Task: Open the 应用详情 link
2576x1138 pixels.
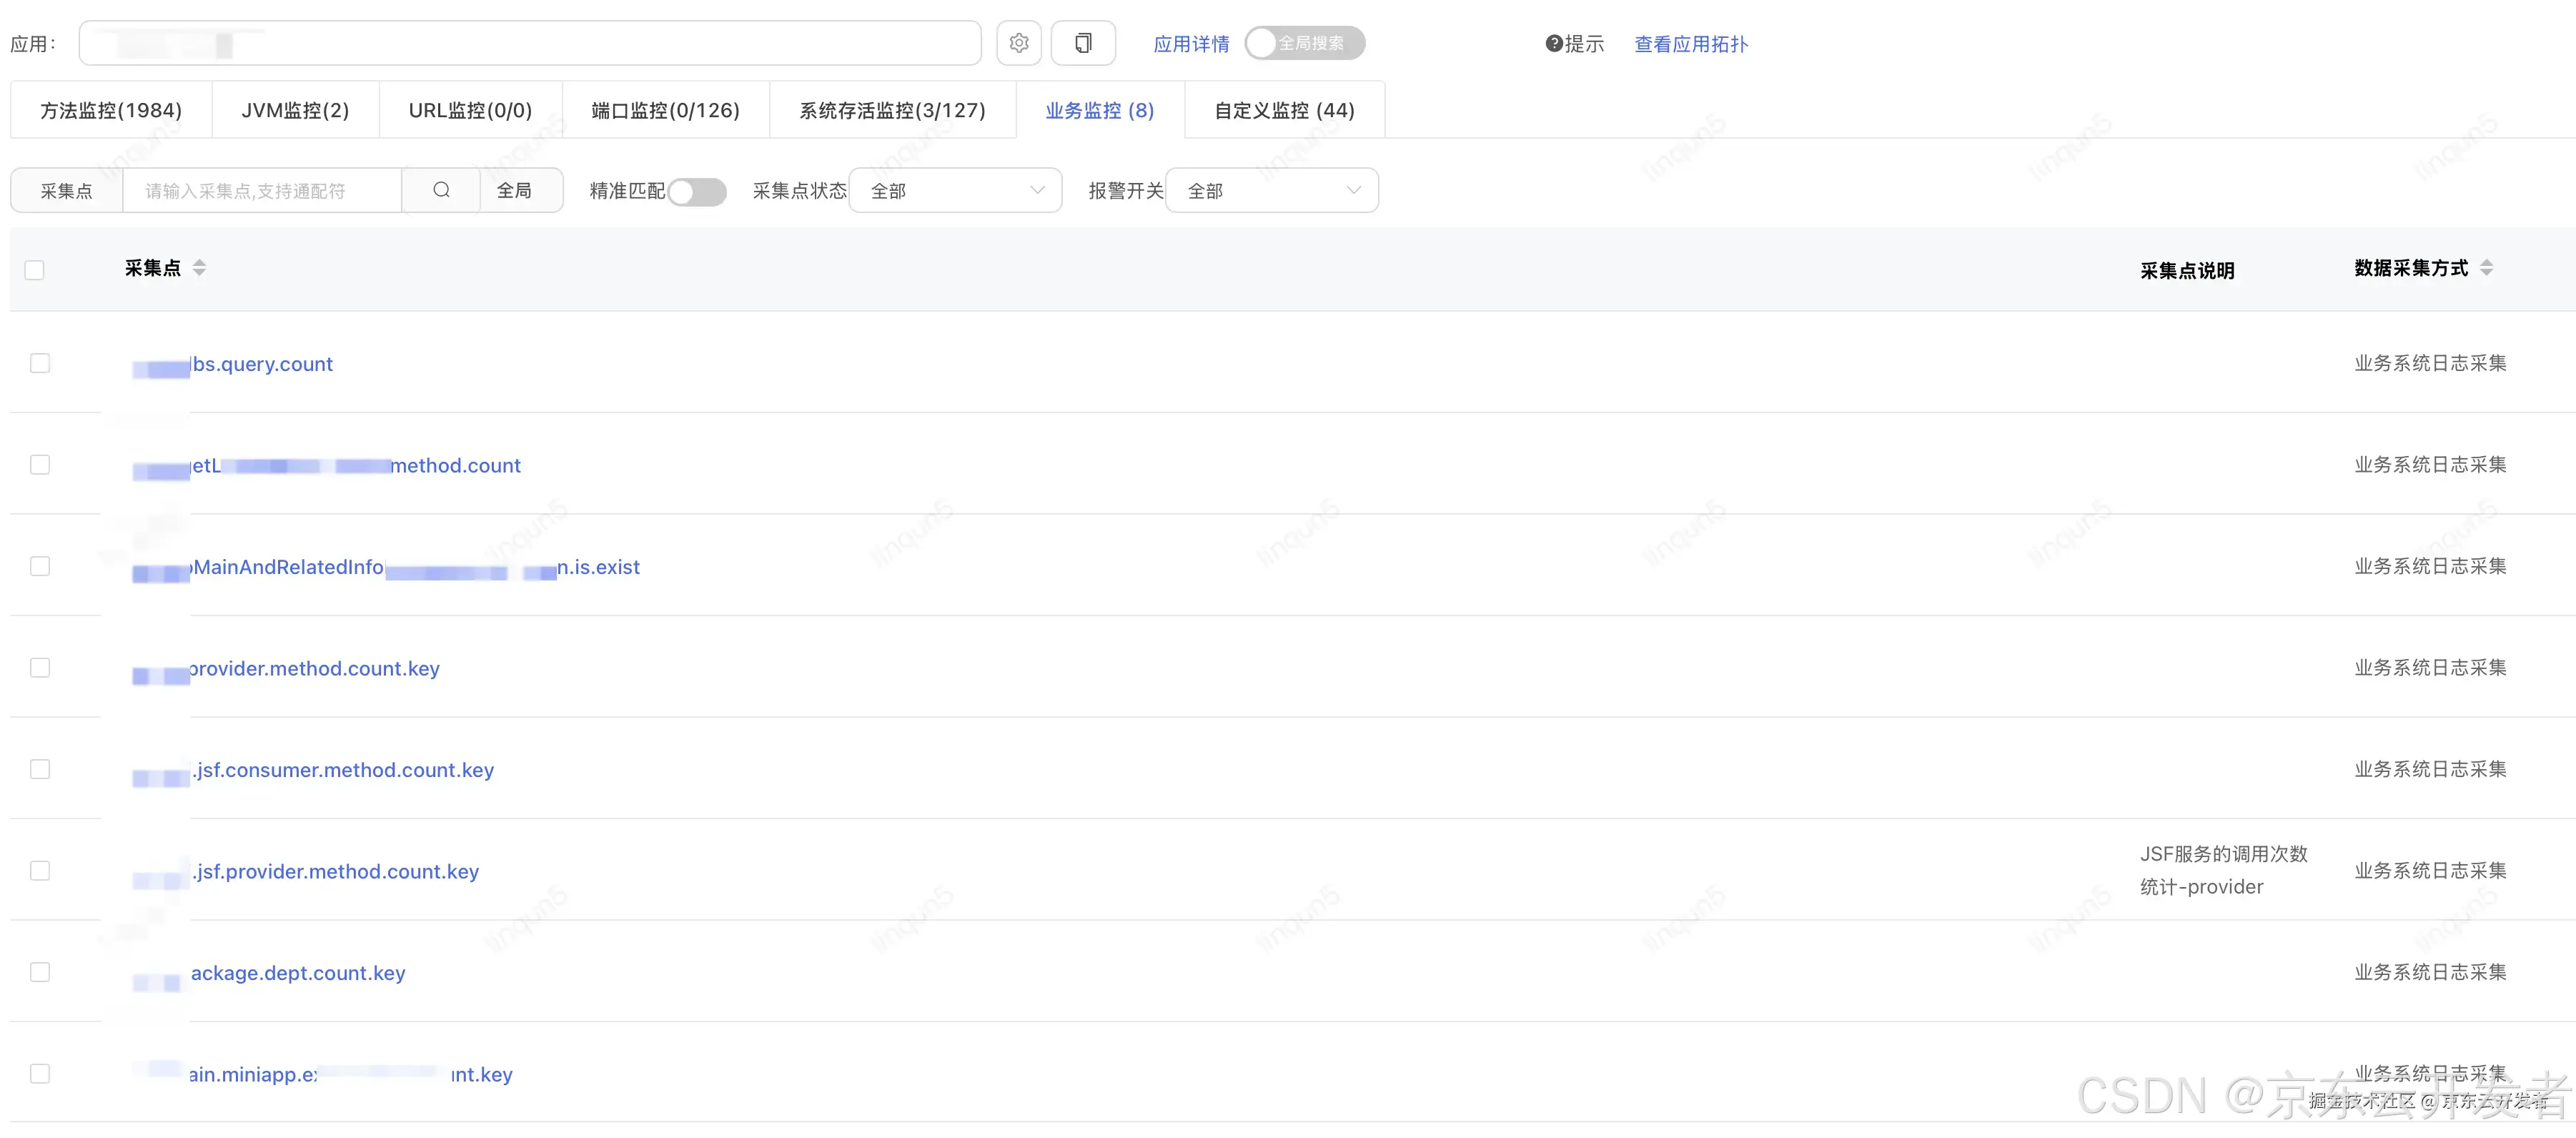Action: pos(1191,44)
